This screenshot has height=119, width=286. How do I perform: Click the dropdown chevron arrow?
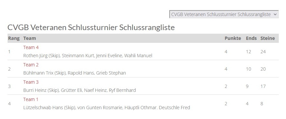pos(275,14)
